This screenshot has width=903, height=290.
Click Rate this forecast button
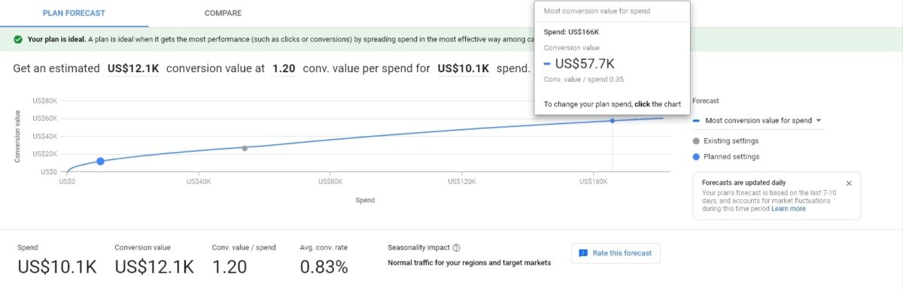click(x=616, y=253)
